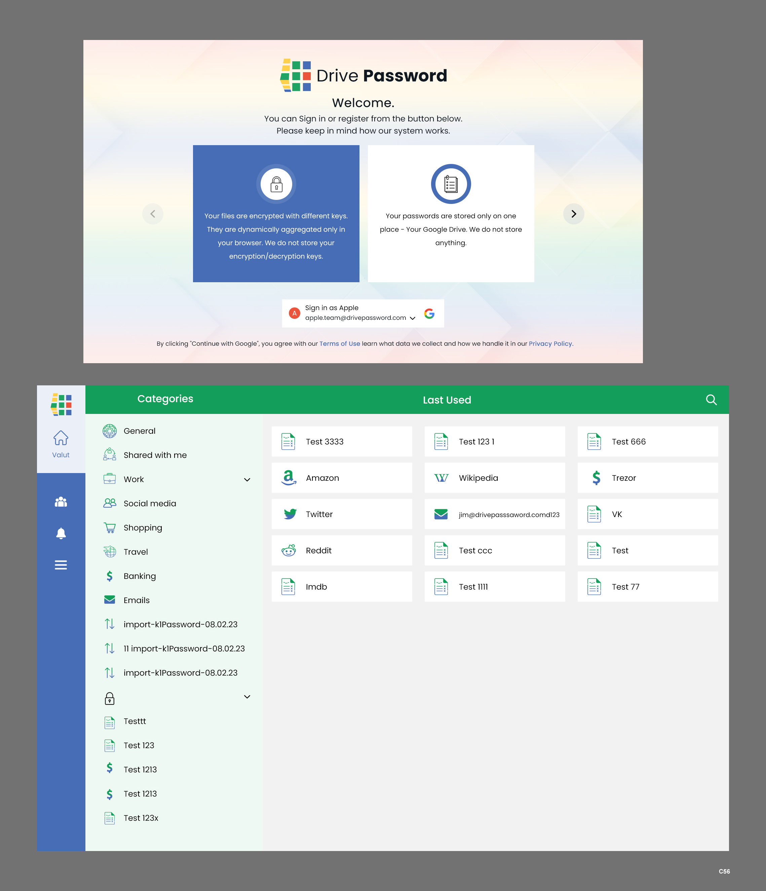Click the Reddit entry icon
Image resolution: width=766 pixels, height=891 pixels.
tap(289, 550)
